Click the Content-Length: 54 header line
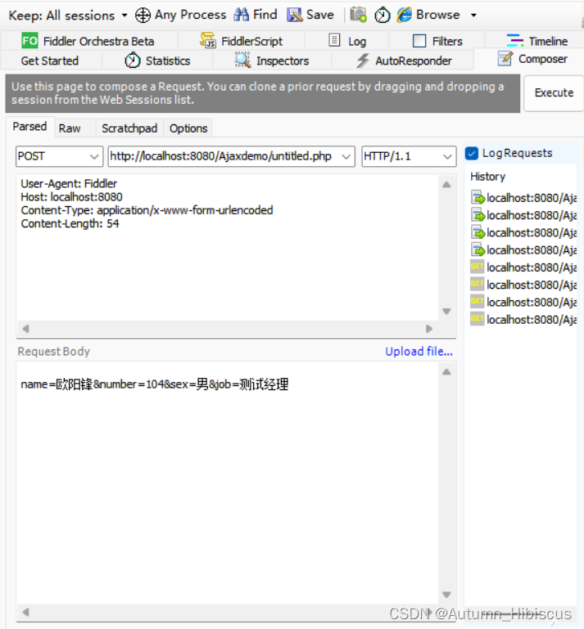This screenshot has height=629, width=584. click(x=70, y=223)
